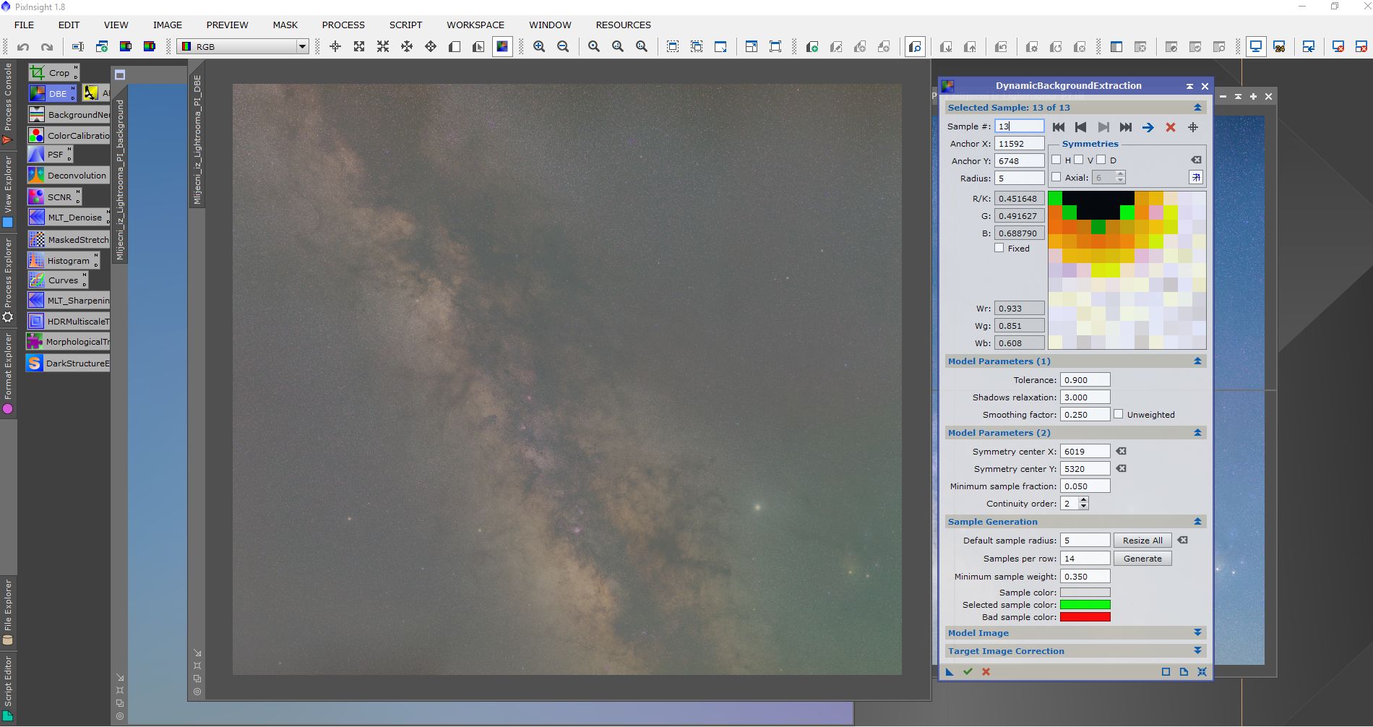Execute DBE with green checkmark
The width and height of the screenshot is (1373, 727).
pyautogui.click(x=968, y=671)
